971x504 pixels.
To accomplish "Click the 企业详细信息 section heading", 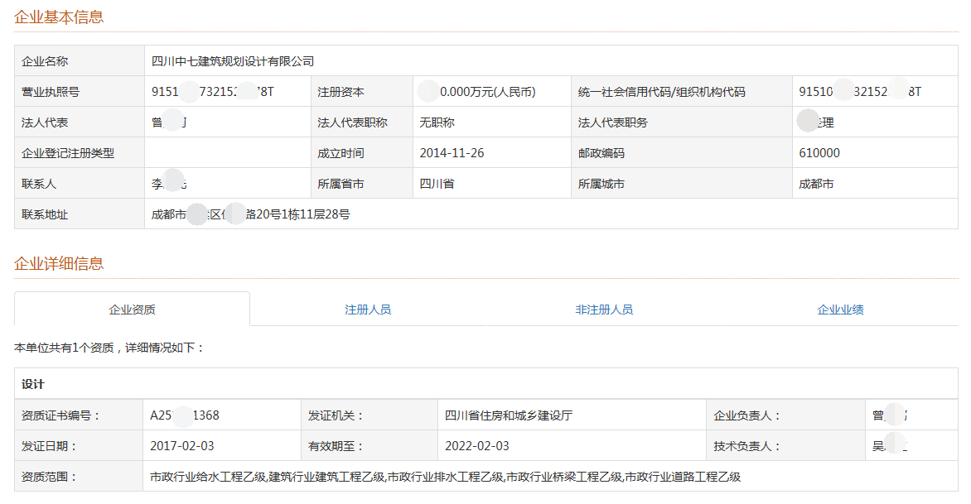I will [59, 264].
